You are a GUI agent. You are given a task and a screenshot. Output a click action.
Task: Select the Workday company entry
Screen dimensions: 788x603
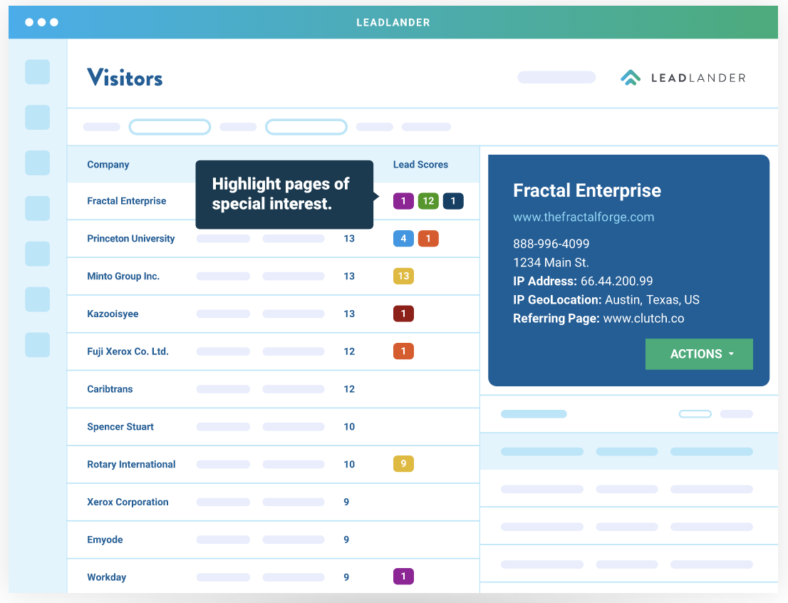pyautogui.click(x=107, y=577)
